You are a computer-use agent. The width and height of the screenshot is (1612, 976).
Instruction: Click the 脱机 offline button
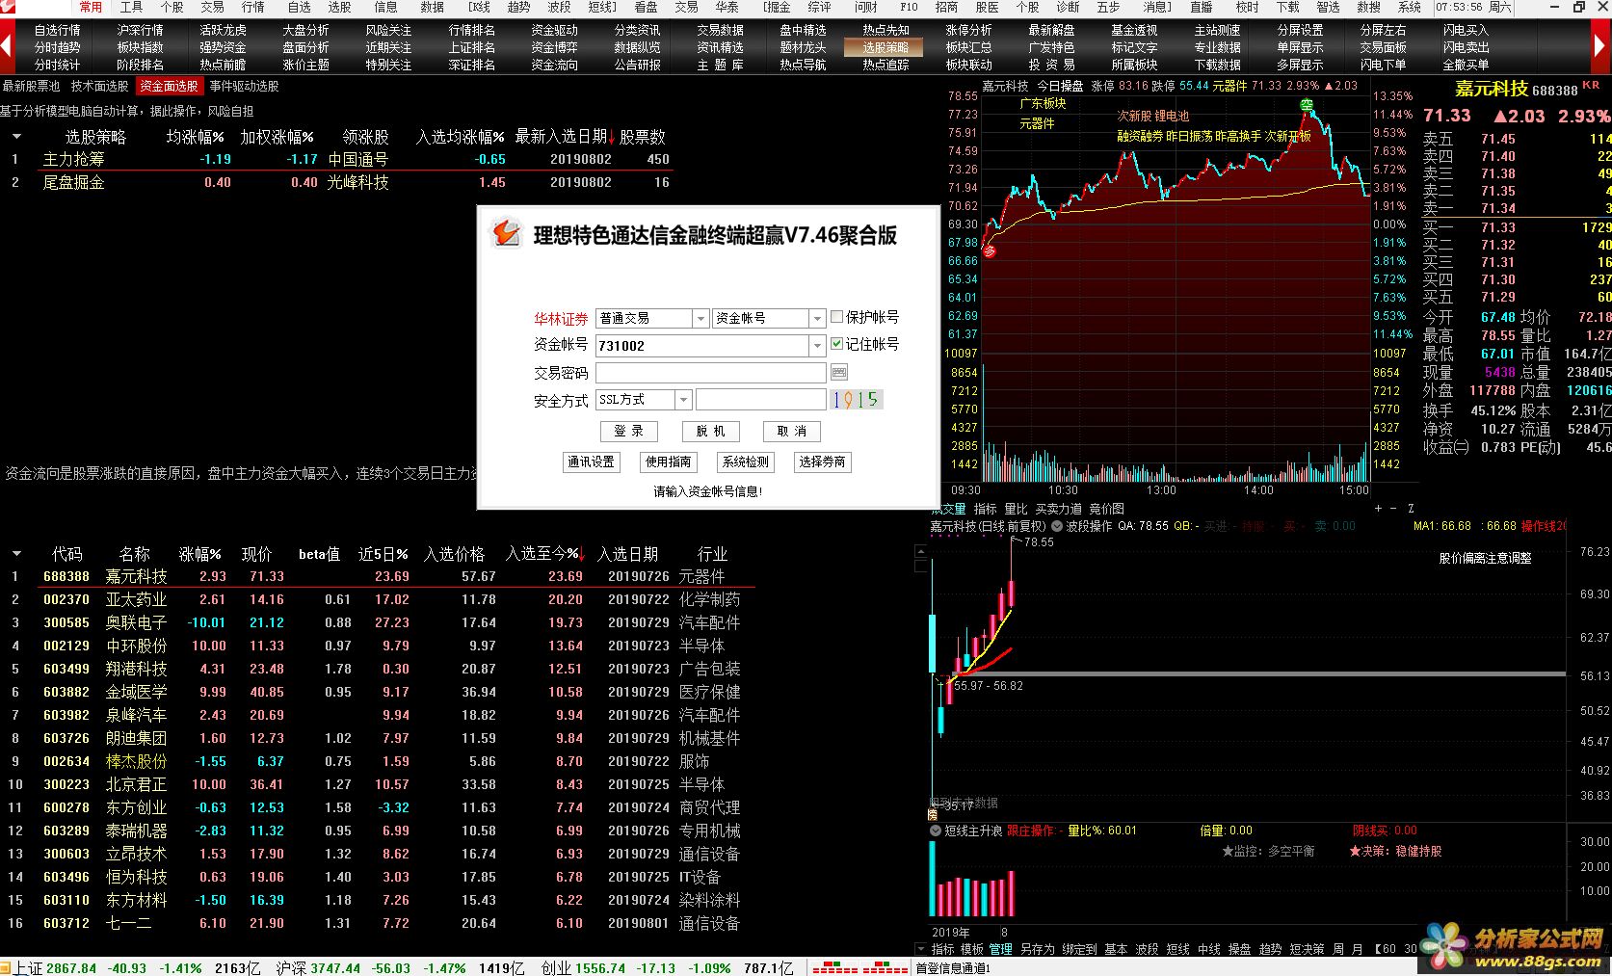pyautogui.click(x=710, y=431)
